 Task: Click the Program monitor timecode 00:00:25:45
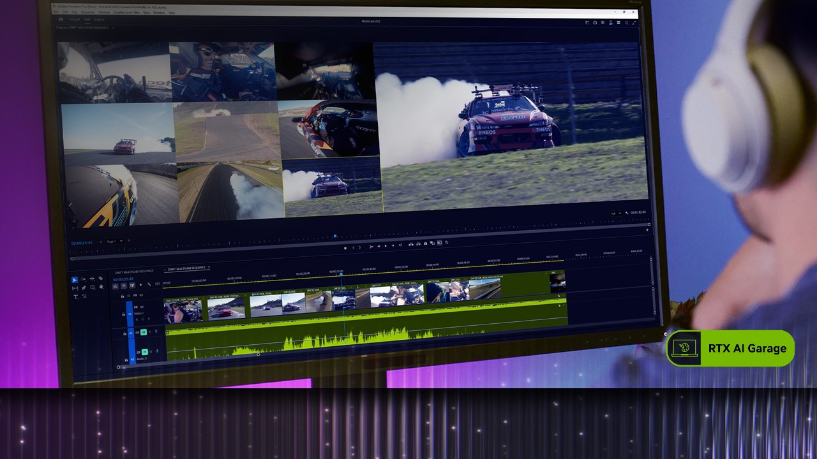[x=82, y=242]
